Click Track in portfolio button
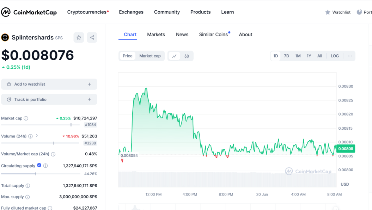 coord(49,99)
